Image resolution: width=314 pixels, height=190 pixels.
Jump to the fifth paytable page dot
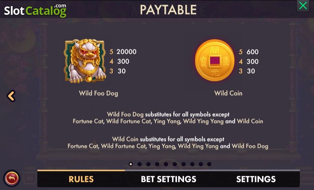tap(166, 164)
